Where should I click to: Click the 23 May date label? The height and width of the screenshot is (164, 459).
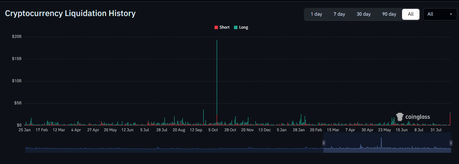(385, 130)
